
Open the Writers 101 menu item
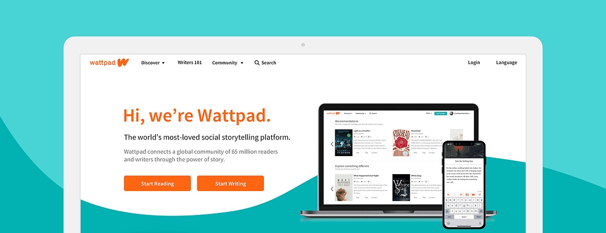point(190,63)
